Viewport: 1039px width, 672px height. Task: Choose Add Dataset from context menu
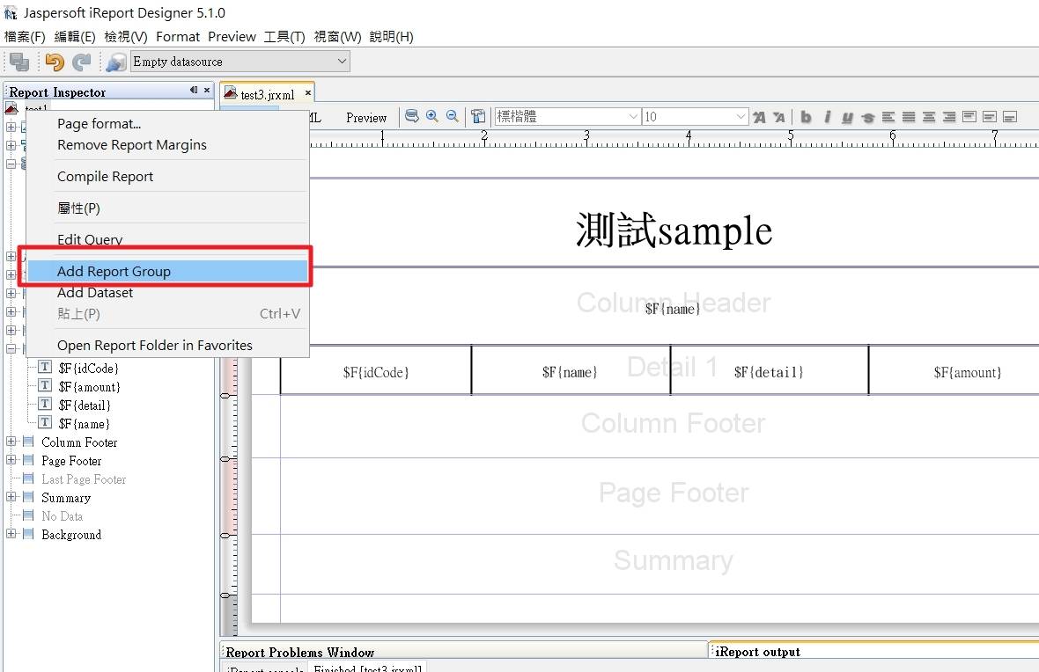coord(167,293)
